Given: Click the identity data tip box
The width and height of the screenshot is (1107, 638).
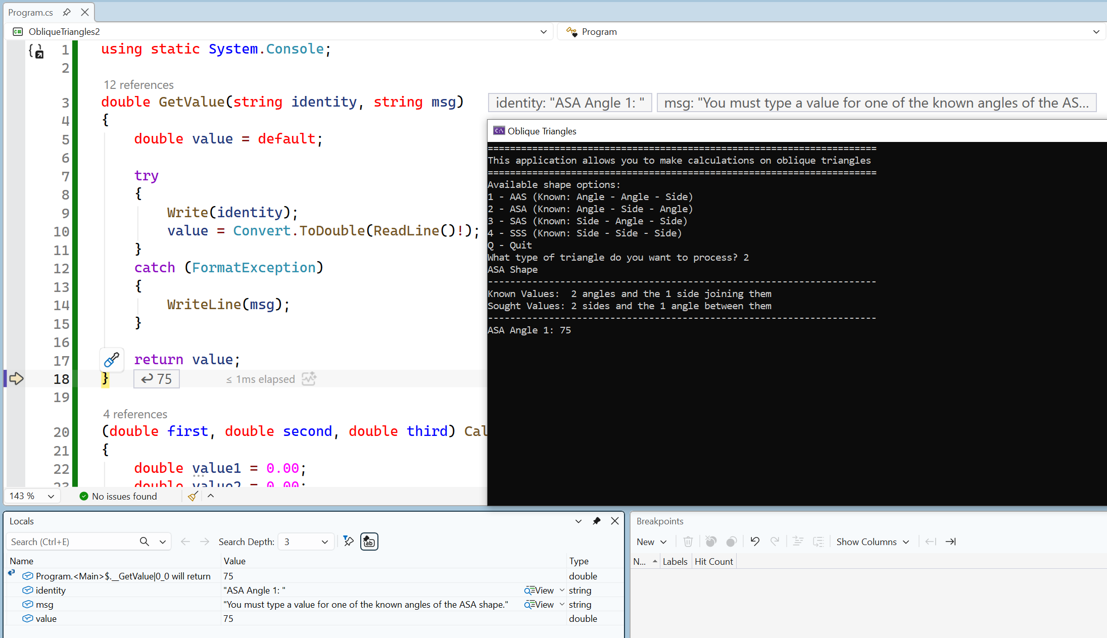Looking at the screenshot, I should (x=570, y=103).
